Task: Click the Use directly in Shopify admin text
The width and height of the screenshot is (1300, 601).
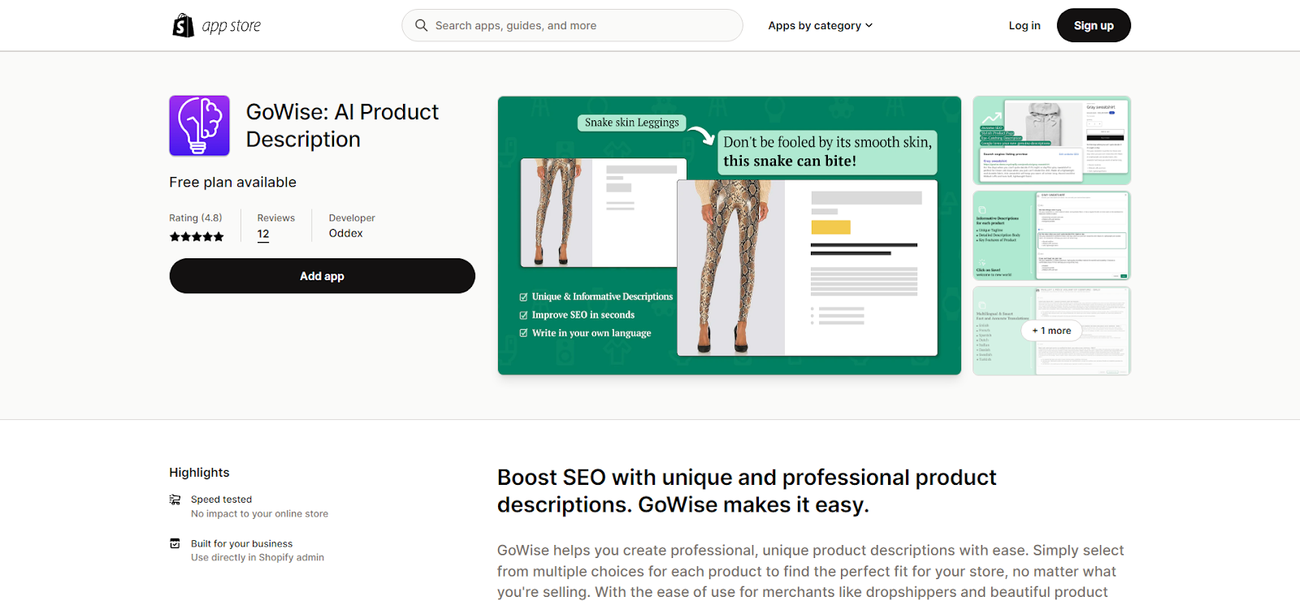Action: [x=258, y=558]
